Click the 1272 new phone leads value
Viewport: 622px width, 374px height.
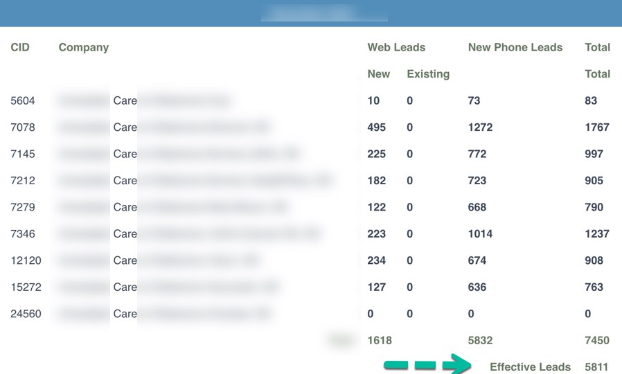[x=480, y=127]
